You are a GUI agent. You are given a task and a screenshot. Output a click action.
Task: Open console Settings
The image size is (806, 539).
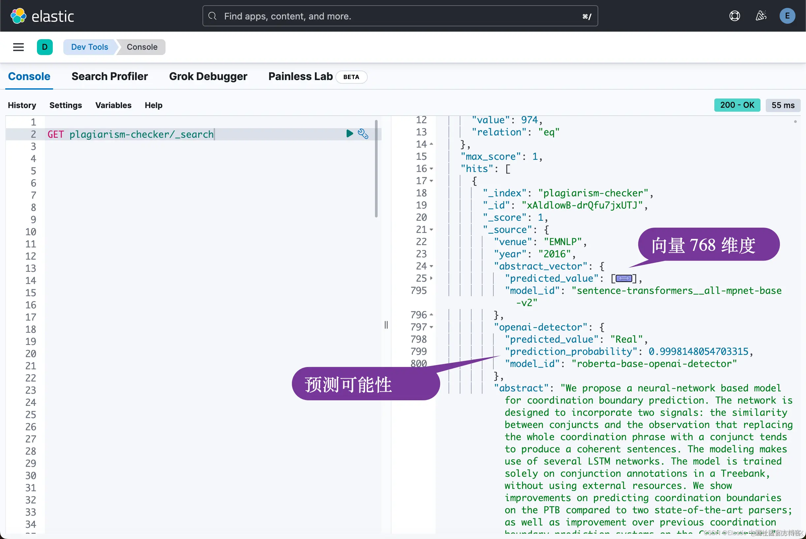65,105
